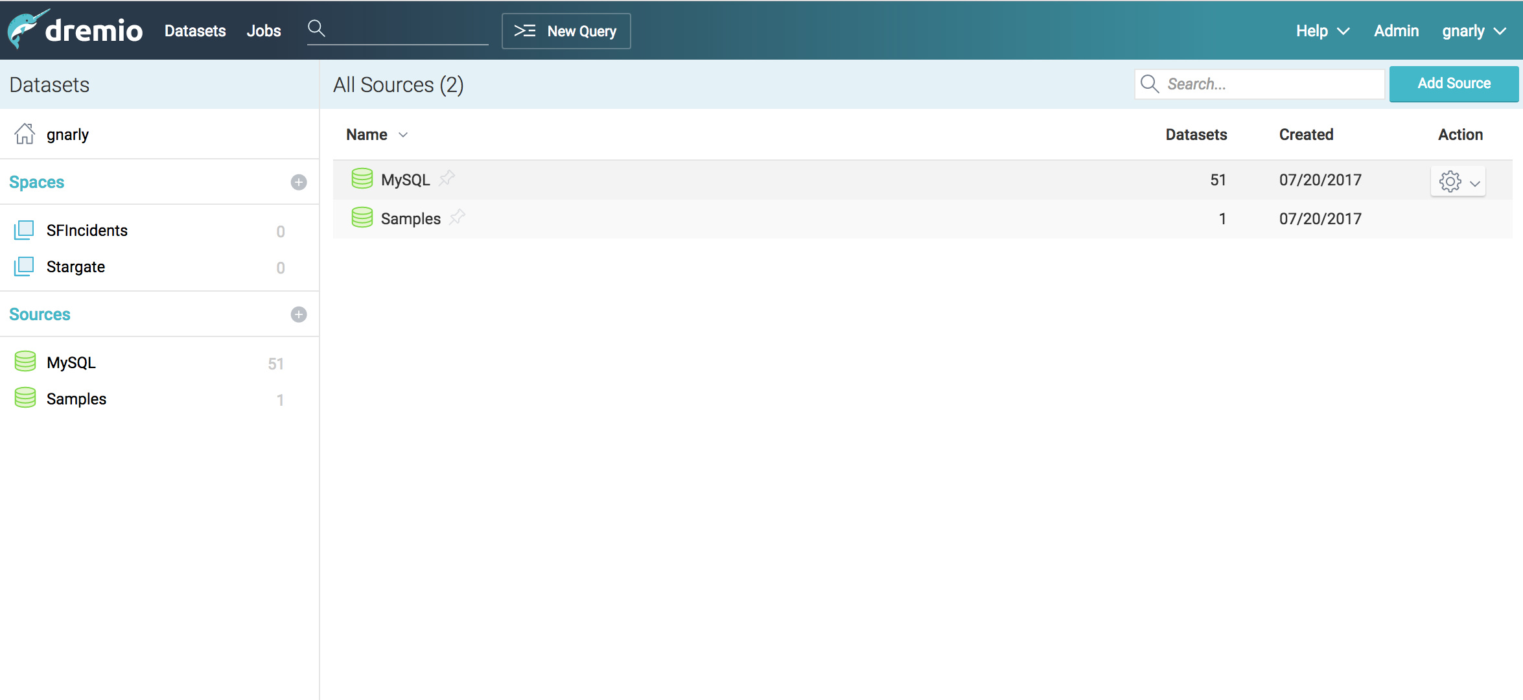1523x700 pixels.
Task: Add a new space with plus icon
Action: point(299,182)
